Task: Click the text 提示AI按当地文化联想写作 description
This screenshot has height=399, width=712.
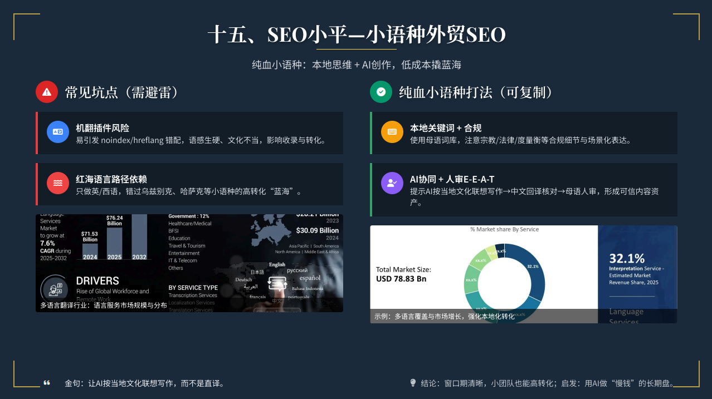Action: (x=535, y=197)
